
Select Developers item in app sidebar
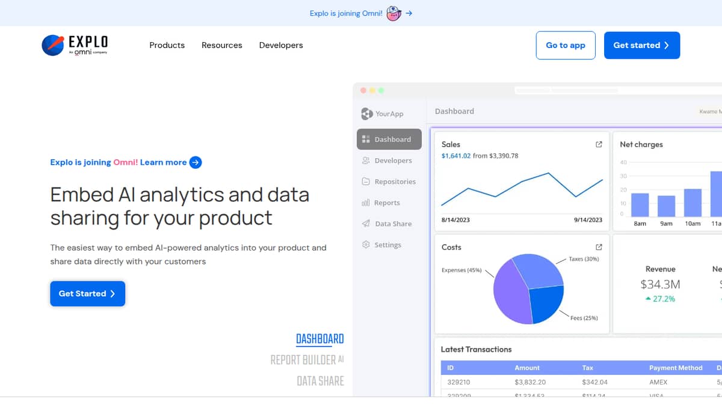coord(389,160)
